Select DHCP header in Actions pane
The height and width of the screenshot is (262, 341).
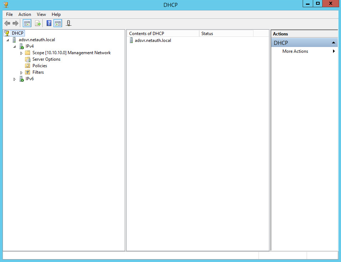pos(304,43)
